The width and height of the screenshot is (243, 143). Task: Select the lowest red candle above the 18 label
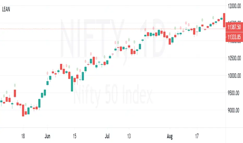point(23,110)
